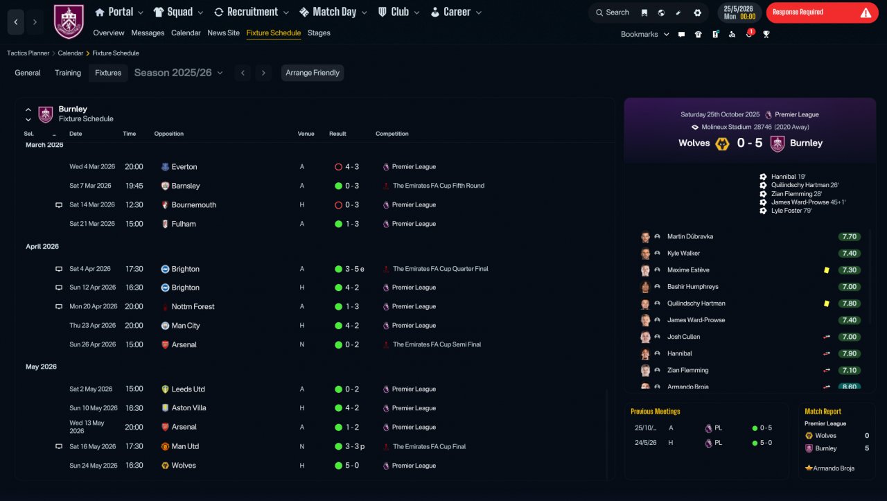This screenshot has width=887, height=501.
Task: Click the TV icon on Nottm Forest fixture
Action: pyautogui.click(x=59, y=306)
